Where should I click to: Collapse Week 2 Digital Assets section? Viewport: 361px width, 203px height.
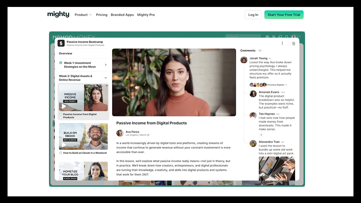point(105,78)
